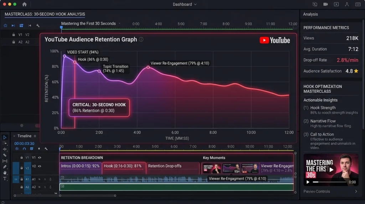Click the first Key Moments thumbnail
This screenshot has height=204, width=365.
pos(212,168)
